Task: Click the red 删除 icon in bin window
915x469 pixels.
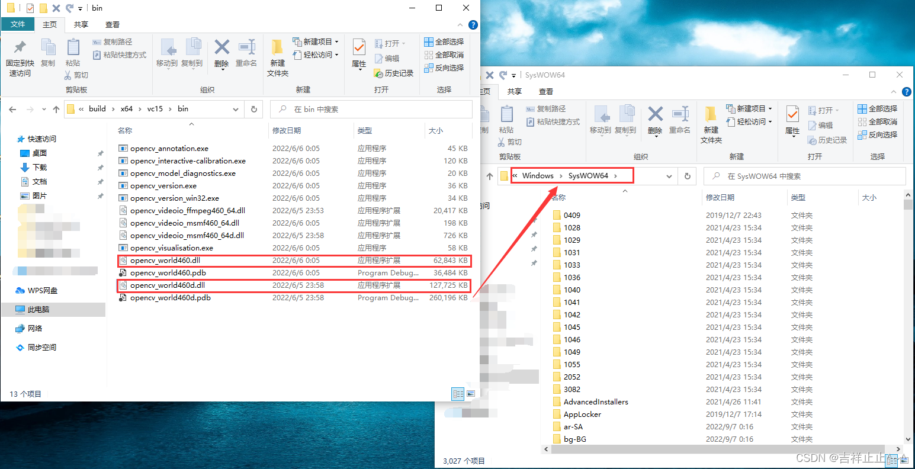Action: pyautogui.click(x=221, y=53)
